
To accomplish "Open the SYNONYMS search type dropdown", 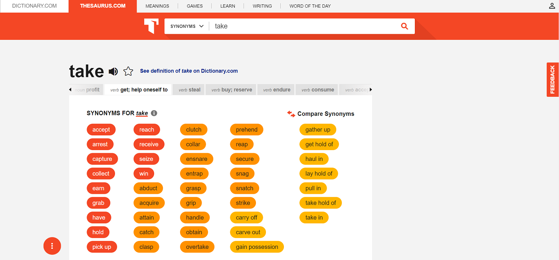I will coord(186,25).
